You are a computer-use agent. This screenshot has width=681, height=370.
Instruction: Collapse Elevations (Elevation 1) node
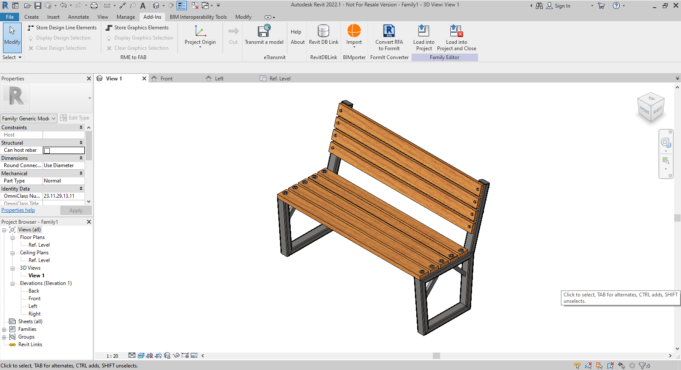coord(12,284)
